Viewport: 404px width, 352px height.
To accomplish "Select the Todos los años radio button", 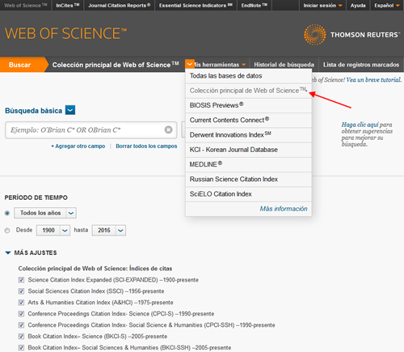I will pyautogui.click(x=7, y=213).
